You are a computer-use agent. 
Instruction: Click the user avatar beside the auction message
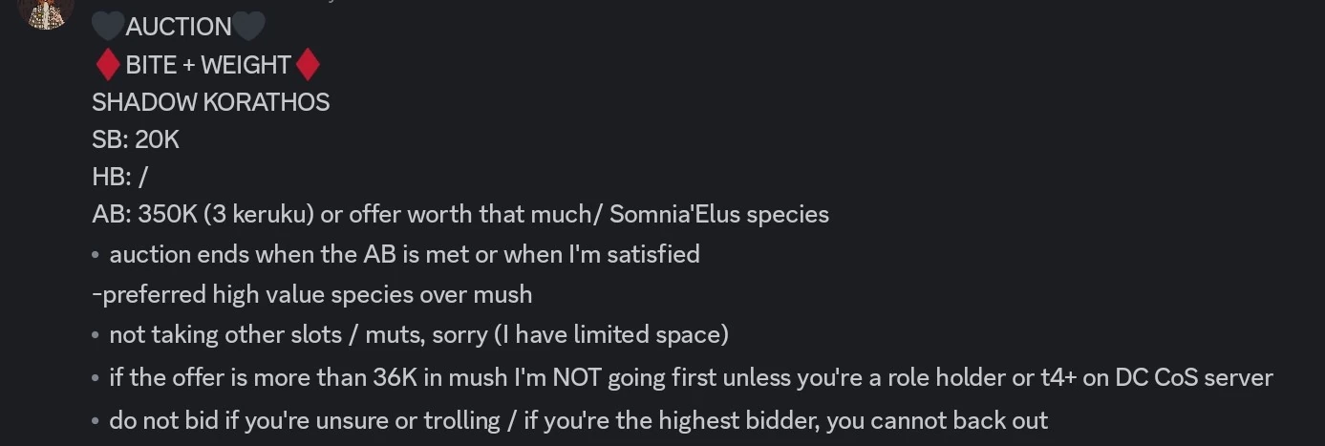[x=46, y=11]
